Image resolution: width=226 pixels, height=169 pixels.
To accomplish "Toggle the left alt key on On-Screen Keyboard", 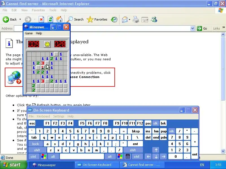I will click(53, 157).
